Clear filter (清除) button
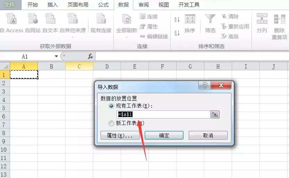The image size is (289, 178). (x=230, y=17)
